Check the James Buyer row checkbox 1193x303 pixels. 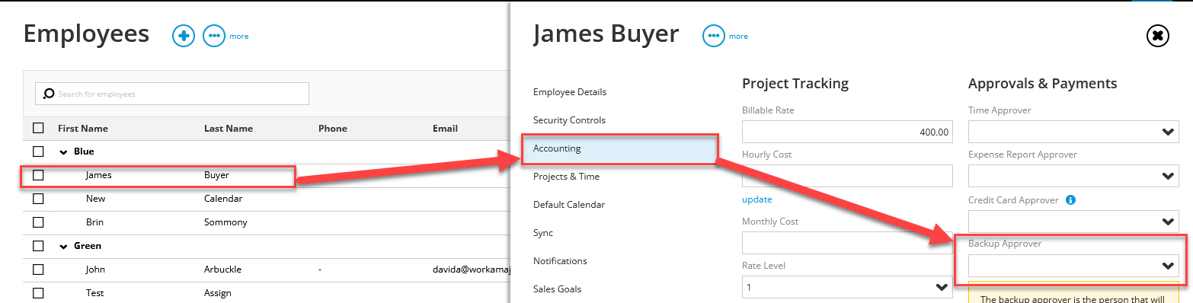click(x=38, y=175)
